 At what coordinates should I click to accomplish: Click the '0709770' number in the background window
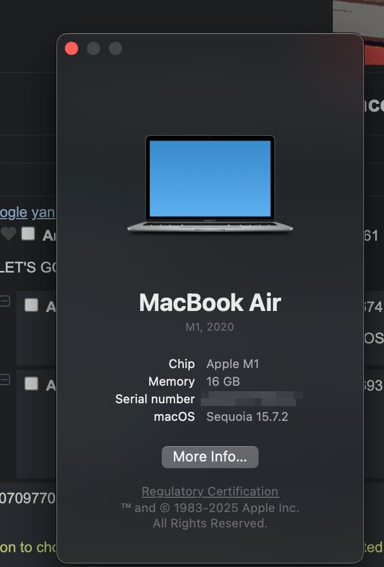pyautogui.click(x=28, y=498)
